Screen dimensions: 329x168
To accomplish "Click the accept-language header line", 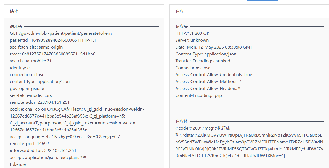I will tap(65, 137).
